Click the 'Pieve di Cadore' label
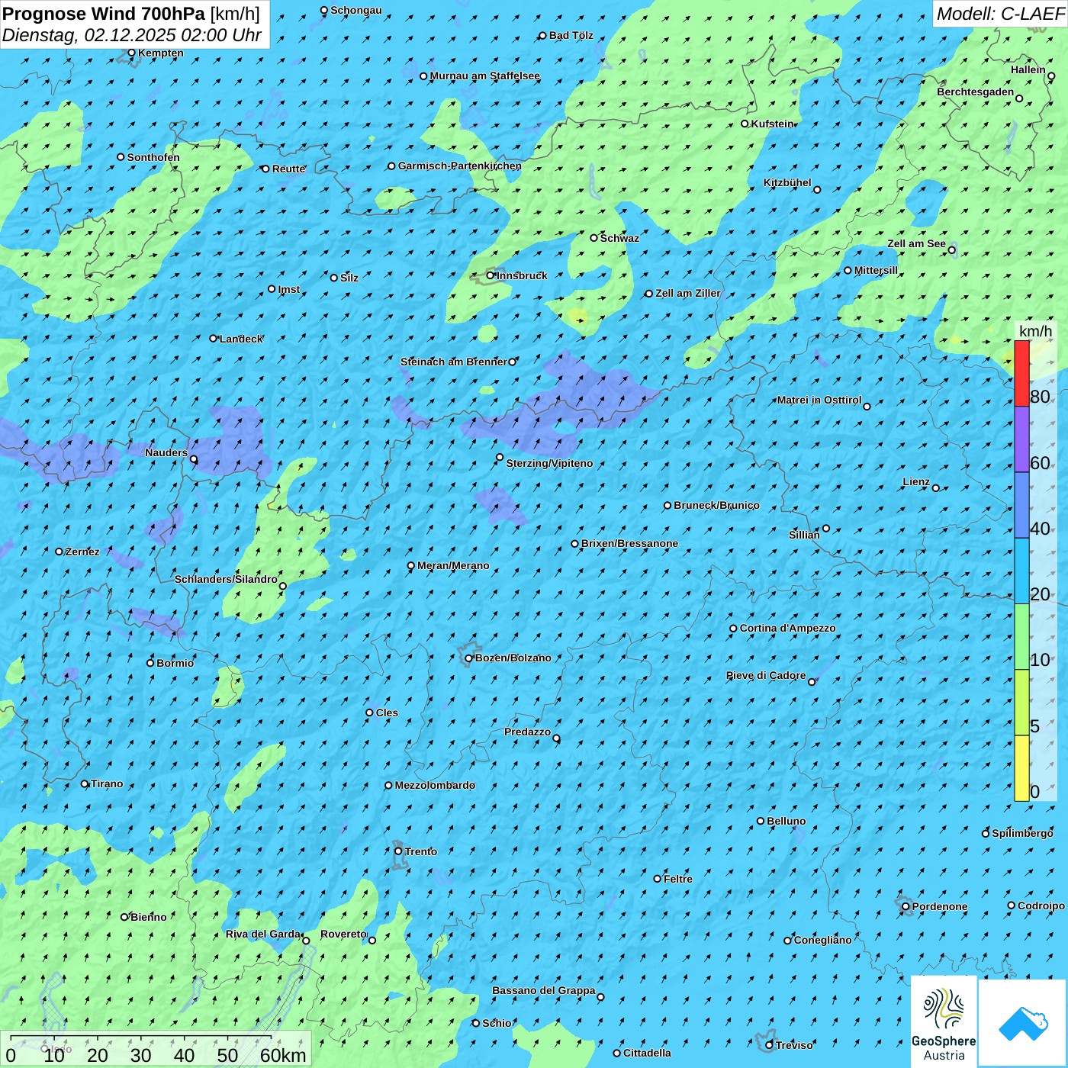The width and height of the screenshot is (1068, 1068). (766, 675)
